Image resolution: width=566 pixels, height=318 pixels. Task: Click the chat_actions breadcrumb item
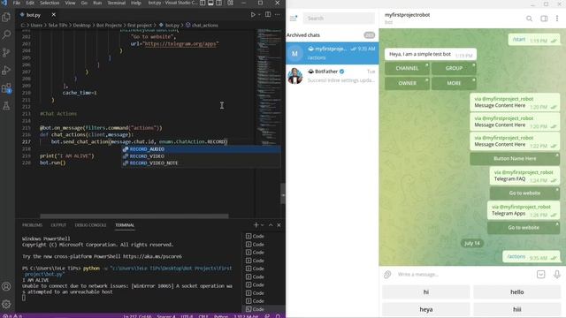tap(204, 26)
